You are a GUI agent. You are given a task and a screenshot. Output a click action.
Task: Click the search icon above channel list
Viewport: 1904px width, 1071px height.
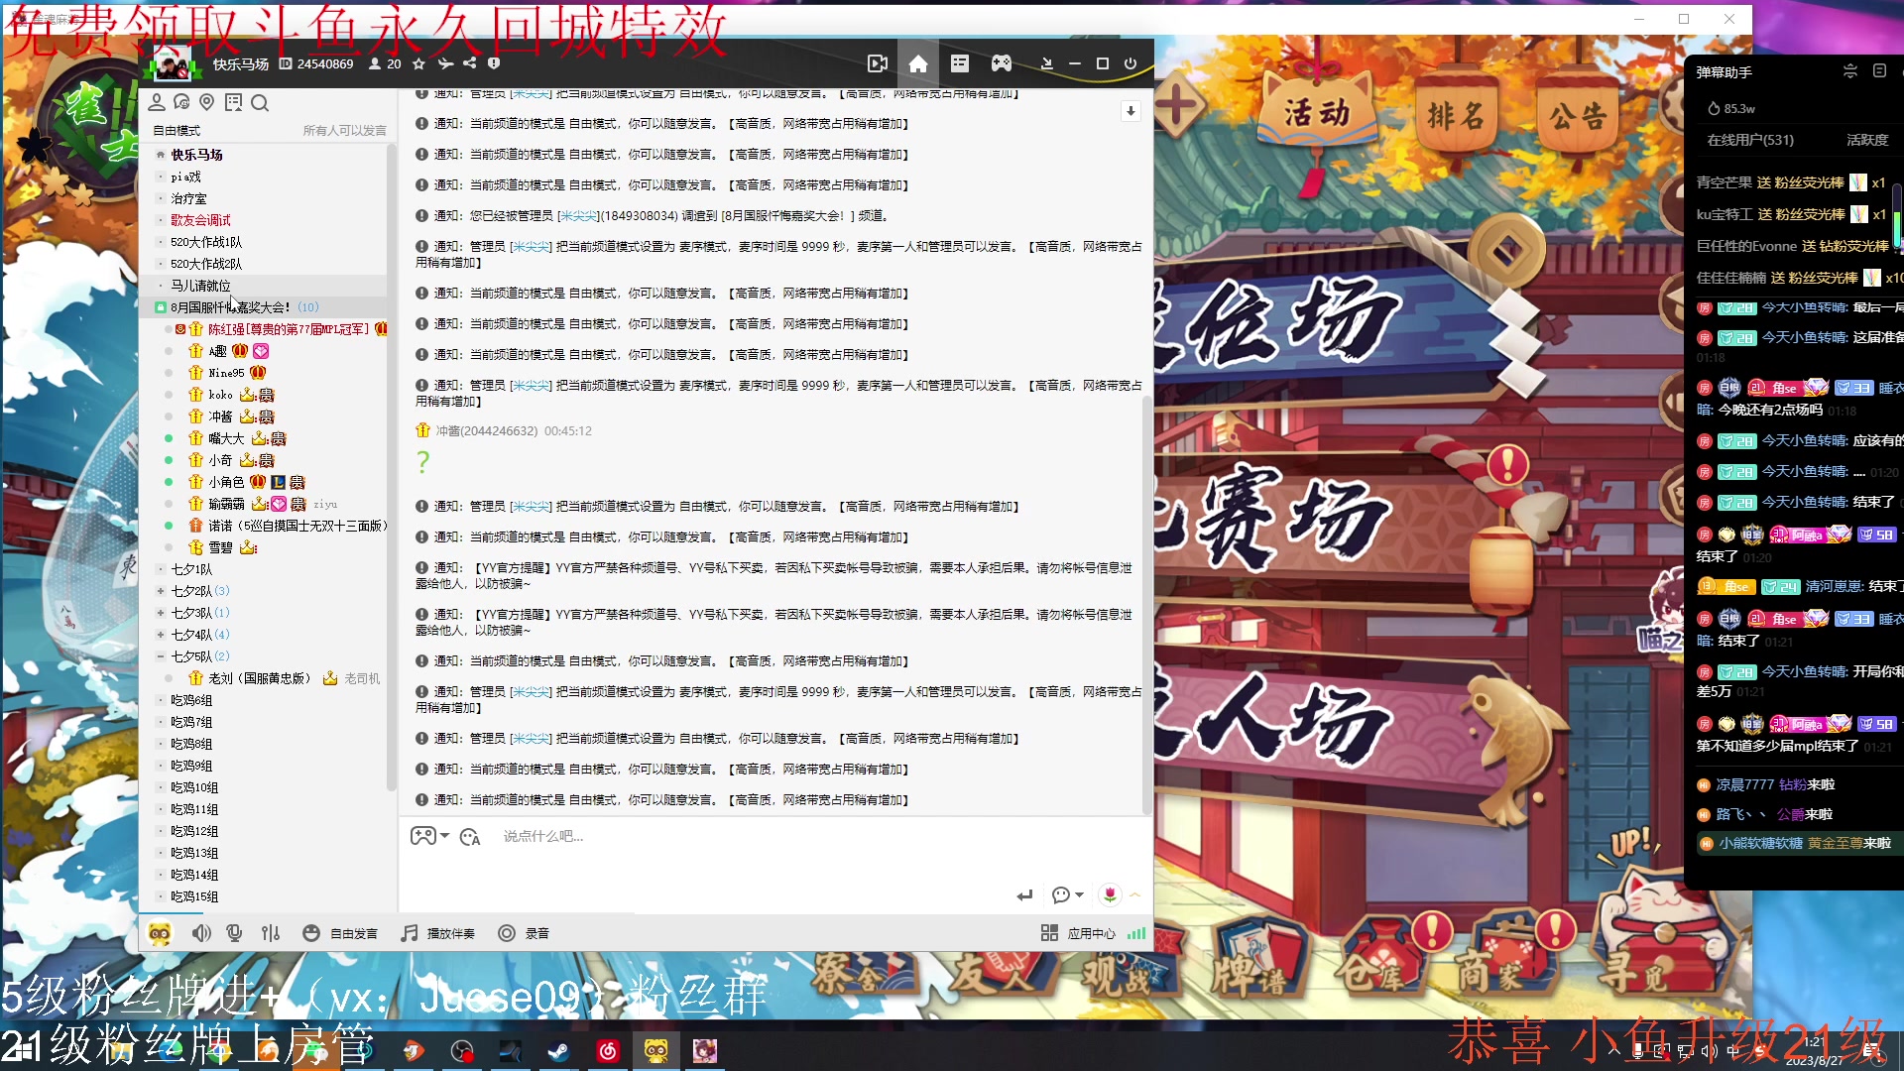pyautogui.click(x=260, y=103)
